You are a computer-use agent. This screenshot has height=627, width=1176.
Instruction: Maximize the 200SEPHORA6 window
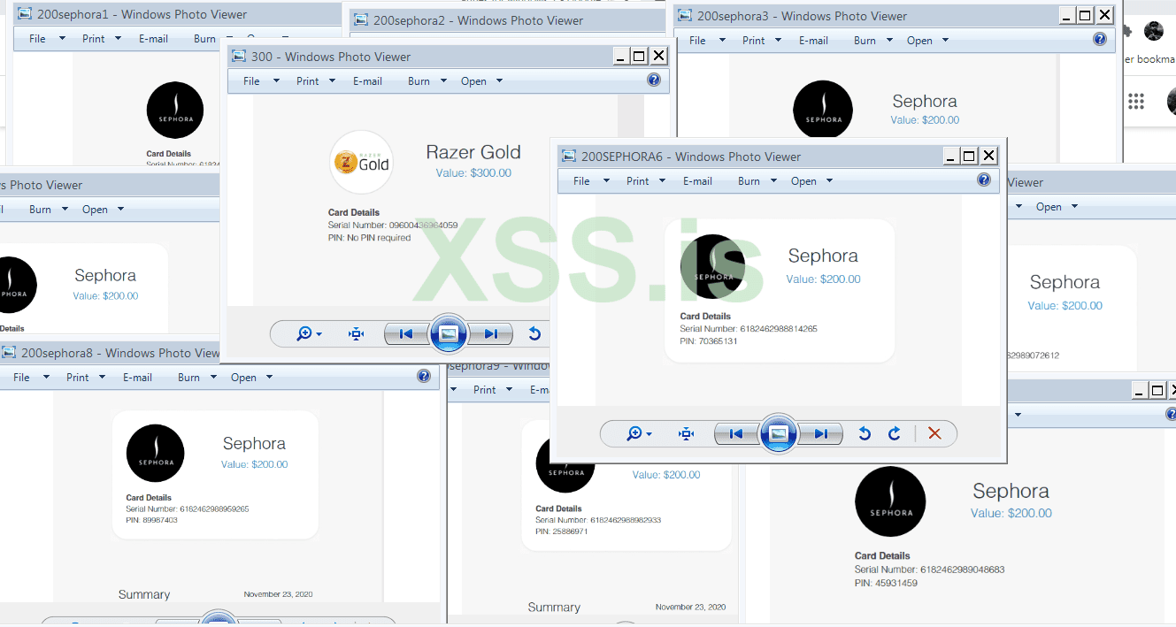(969, 156)
